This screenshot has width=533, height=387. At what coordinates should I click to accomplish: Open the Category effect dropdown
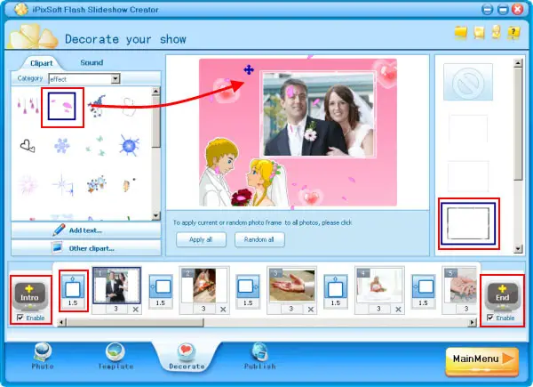(x=115, y=79)
